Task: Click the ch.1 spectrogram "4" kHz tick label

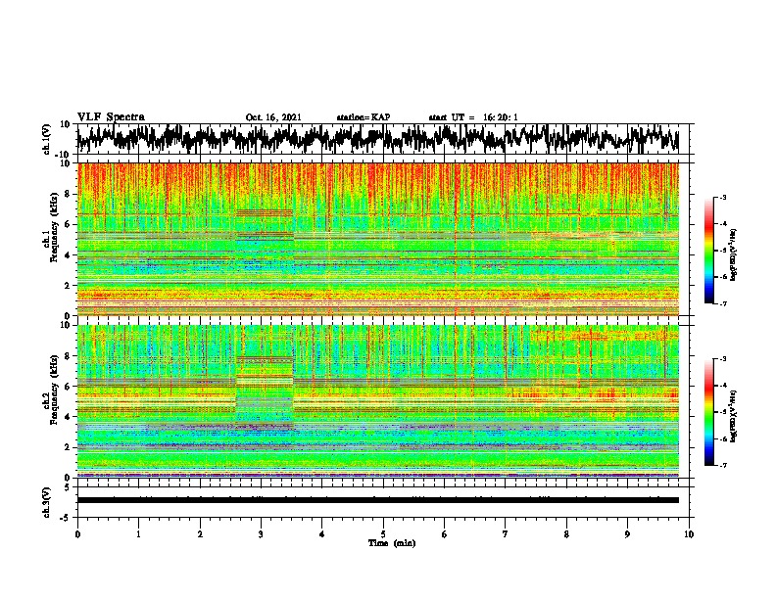Action: point(69,255)
